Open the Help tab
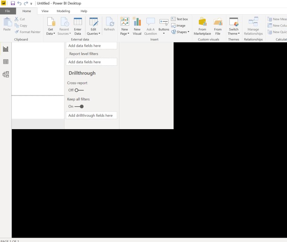This screenshot has width=287, height=242. point(84,11)
